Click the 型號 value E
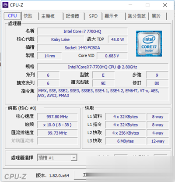Viewport: 175px width, 182px height. [103, 75]
